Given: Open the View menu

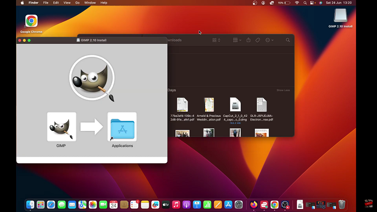Looking at the screenshot, I should click(x=67, y=3).
